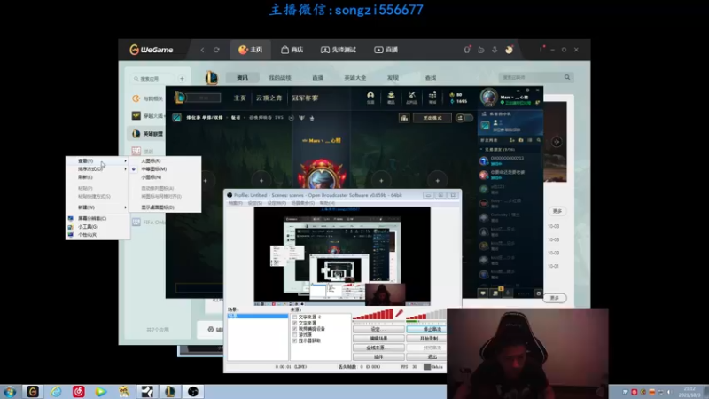Select 中等图标 radio option
709x399 pixels.
pos(153,169)
